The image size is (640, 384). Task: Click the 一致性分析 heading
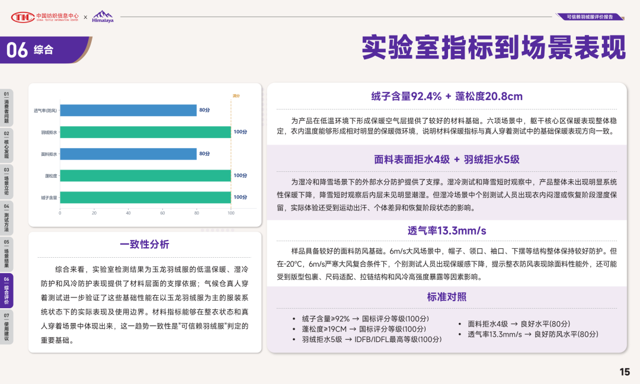[145, 244]
